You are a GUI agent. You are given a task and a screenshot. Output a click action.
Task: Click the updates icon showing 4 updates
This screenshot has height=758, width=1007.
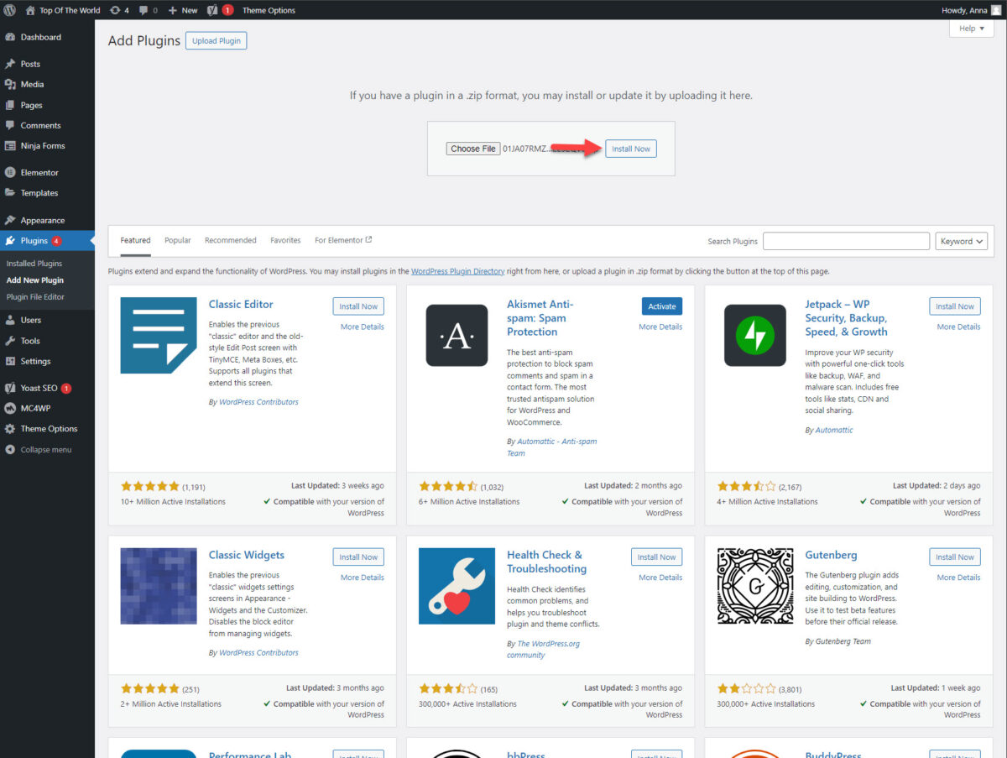pos(113,9)
